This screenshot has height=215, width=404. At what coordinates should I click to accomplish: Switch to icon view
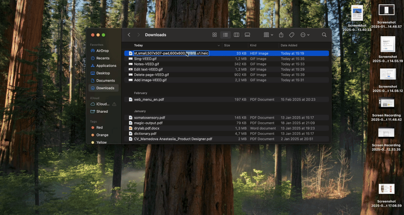214,35
